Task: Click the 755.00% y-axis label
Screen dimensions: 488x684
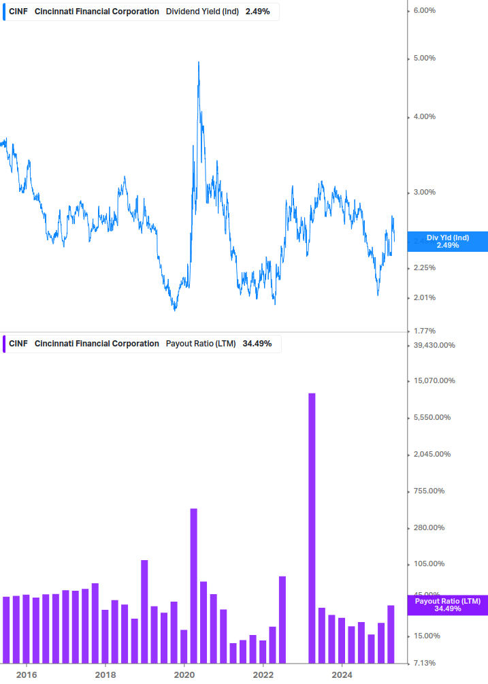Action: [x=429, y=491]
